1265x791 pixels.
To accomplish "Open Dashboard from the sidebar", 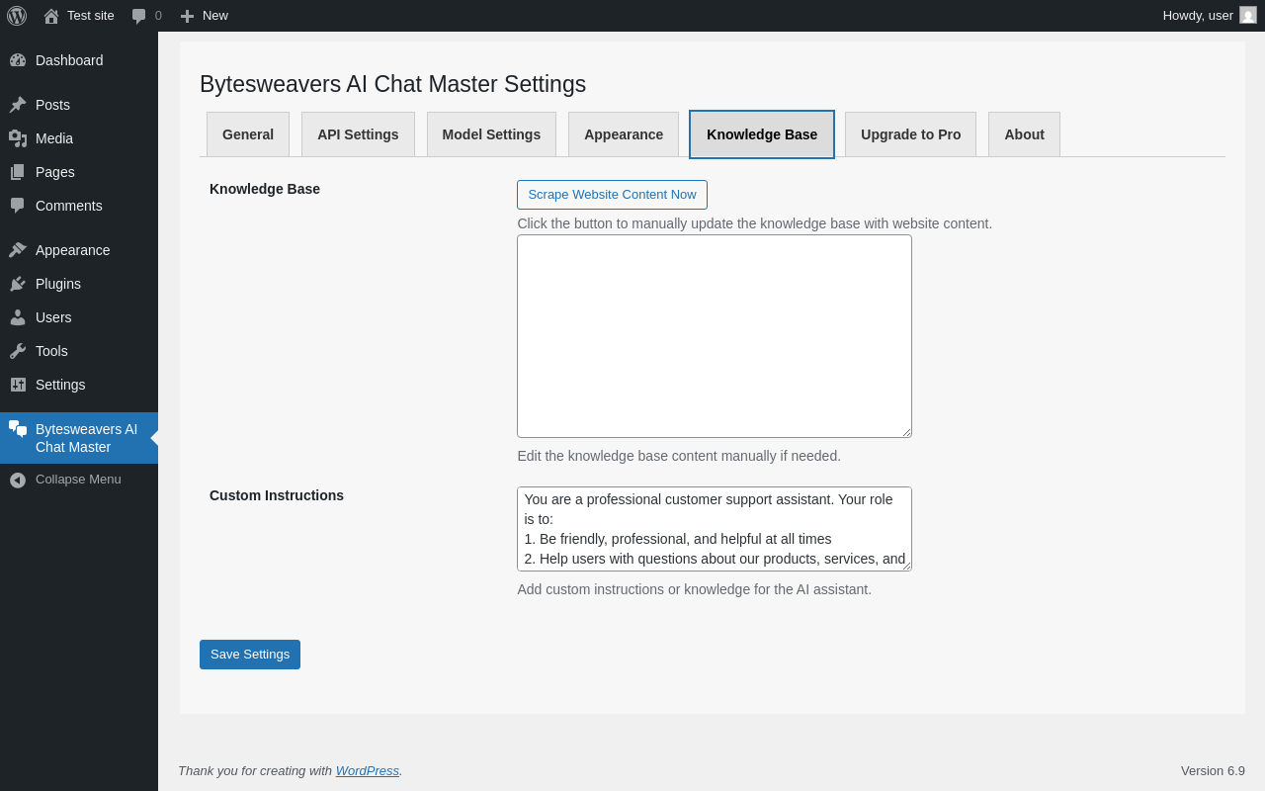I will (69, 60).
